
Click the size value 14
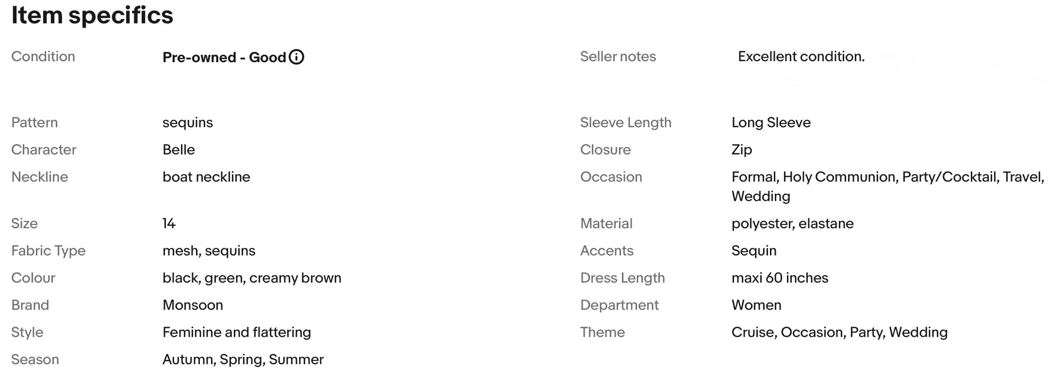(x=169, y=223)
